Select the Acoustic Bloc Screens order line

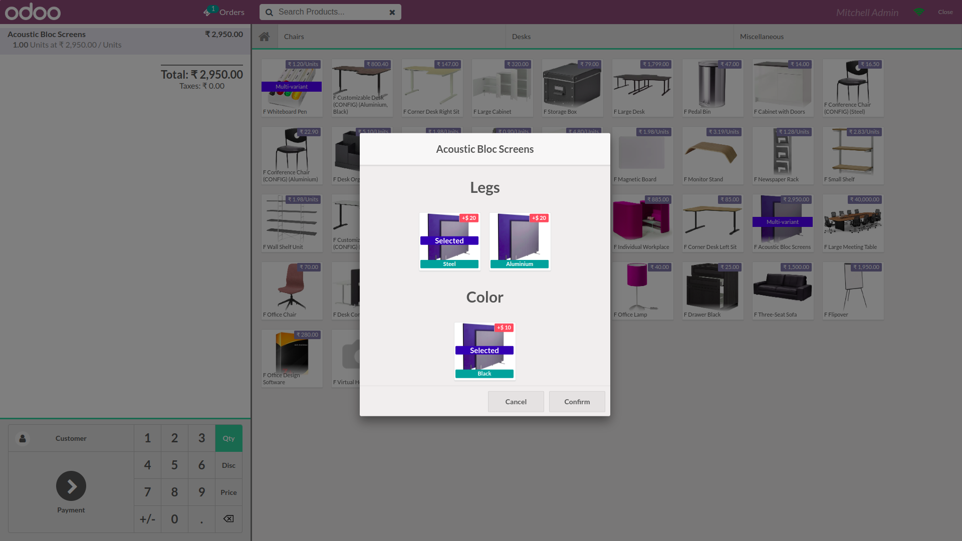click(x=125, y=40)
